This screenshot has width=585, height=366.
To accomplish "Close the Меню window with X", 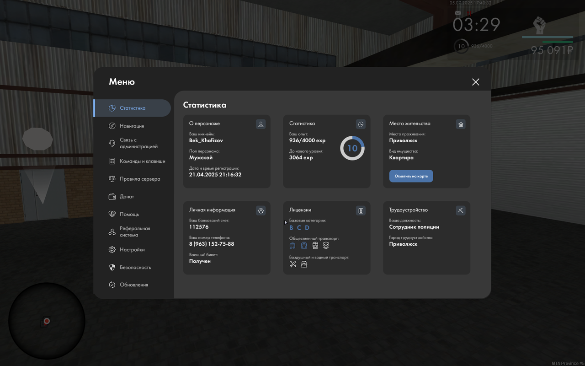I will (476, 82).
